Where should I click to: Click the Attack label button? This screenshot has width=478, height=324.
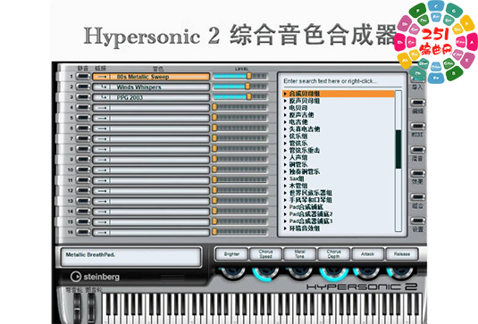367,254
